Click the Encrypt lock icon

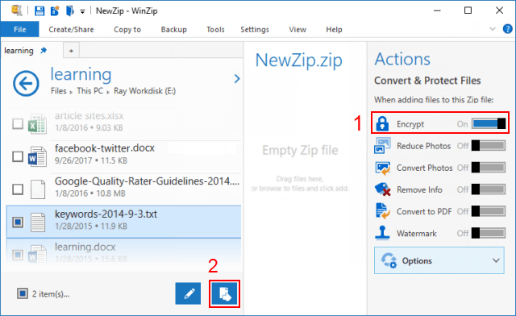382,124
